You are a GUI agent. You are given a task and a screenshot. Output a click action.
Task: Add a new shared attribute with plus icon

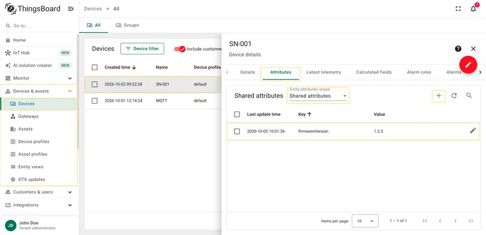(x=439, y=96)
